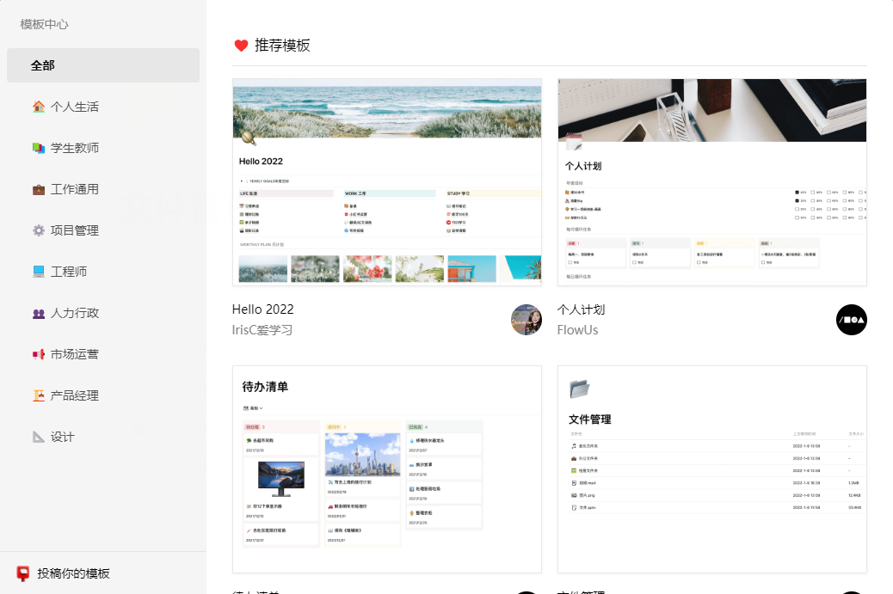Image resolution: width=893 pixels, height=594 pixels.
Task: Select the 个人生活 house icon
Action: [x=39, y=107]
